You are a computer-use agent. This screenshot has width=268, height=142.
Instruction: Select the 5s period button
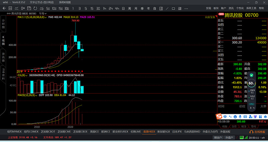pyautogui.click(x=48, y=8)
